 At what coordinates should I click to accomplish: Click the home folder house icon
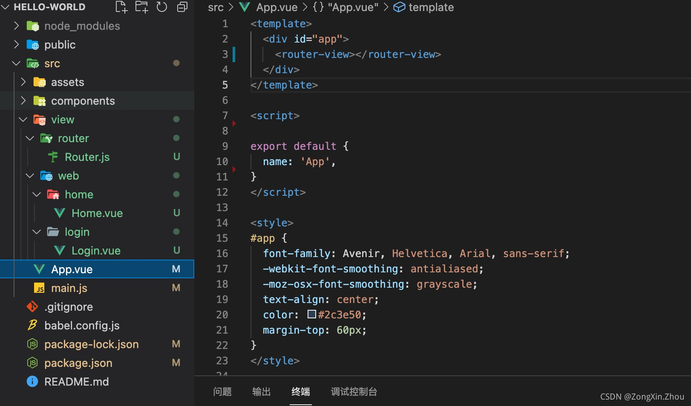(53, 194)
